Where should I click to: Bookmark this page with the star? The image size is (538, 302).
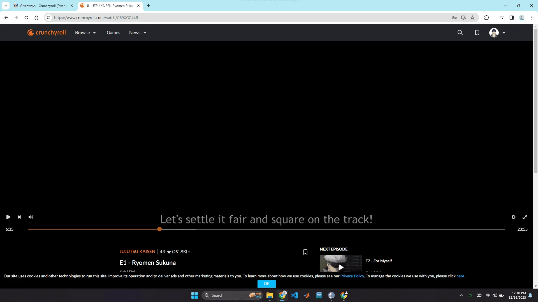coord(472,18)
